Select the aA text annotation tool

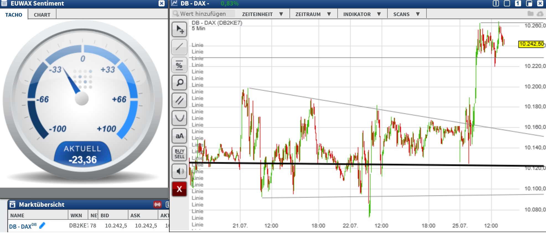click(x=179, y=136)
